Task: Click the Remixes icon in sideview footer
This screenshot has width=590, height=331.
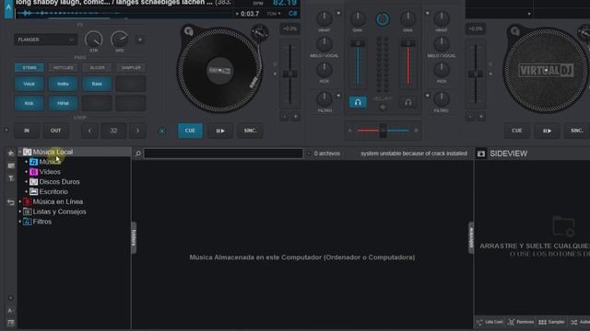Action: pyautogui.click(x=511, y=322)
